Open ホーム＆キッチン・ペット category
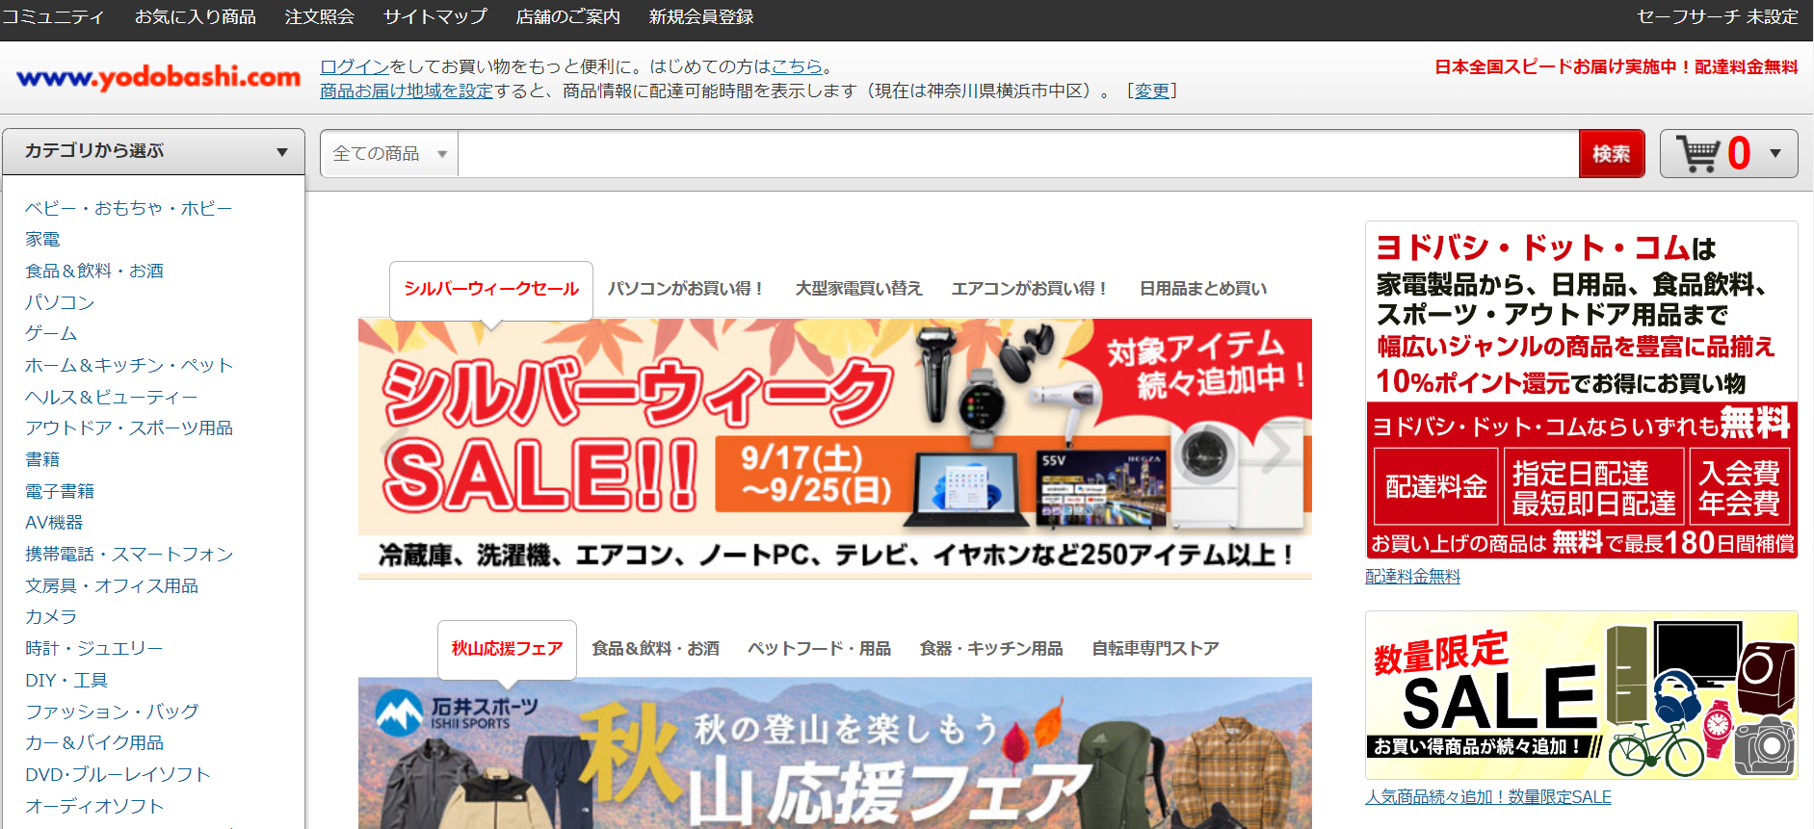 129,365
